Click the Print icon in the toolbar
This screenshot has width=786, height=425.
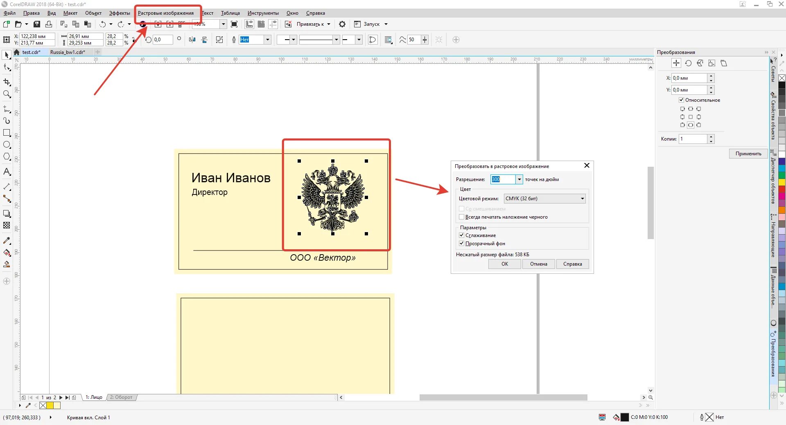tap(49, 24)
